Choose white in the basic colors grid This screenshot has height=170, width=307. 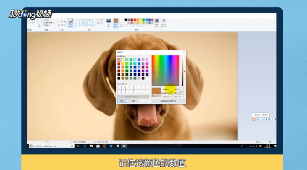147,78
